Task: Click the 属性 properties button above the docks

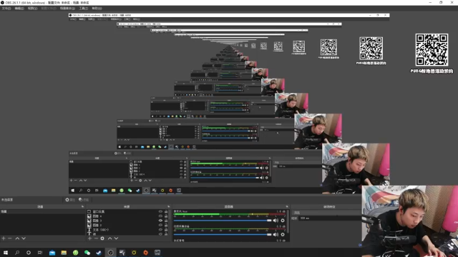Action: [70, 200]
